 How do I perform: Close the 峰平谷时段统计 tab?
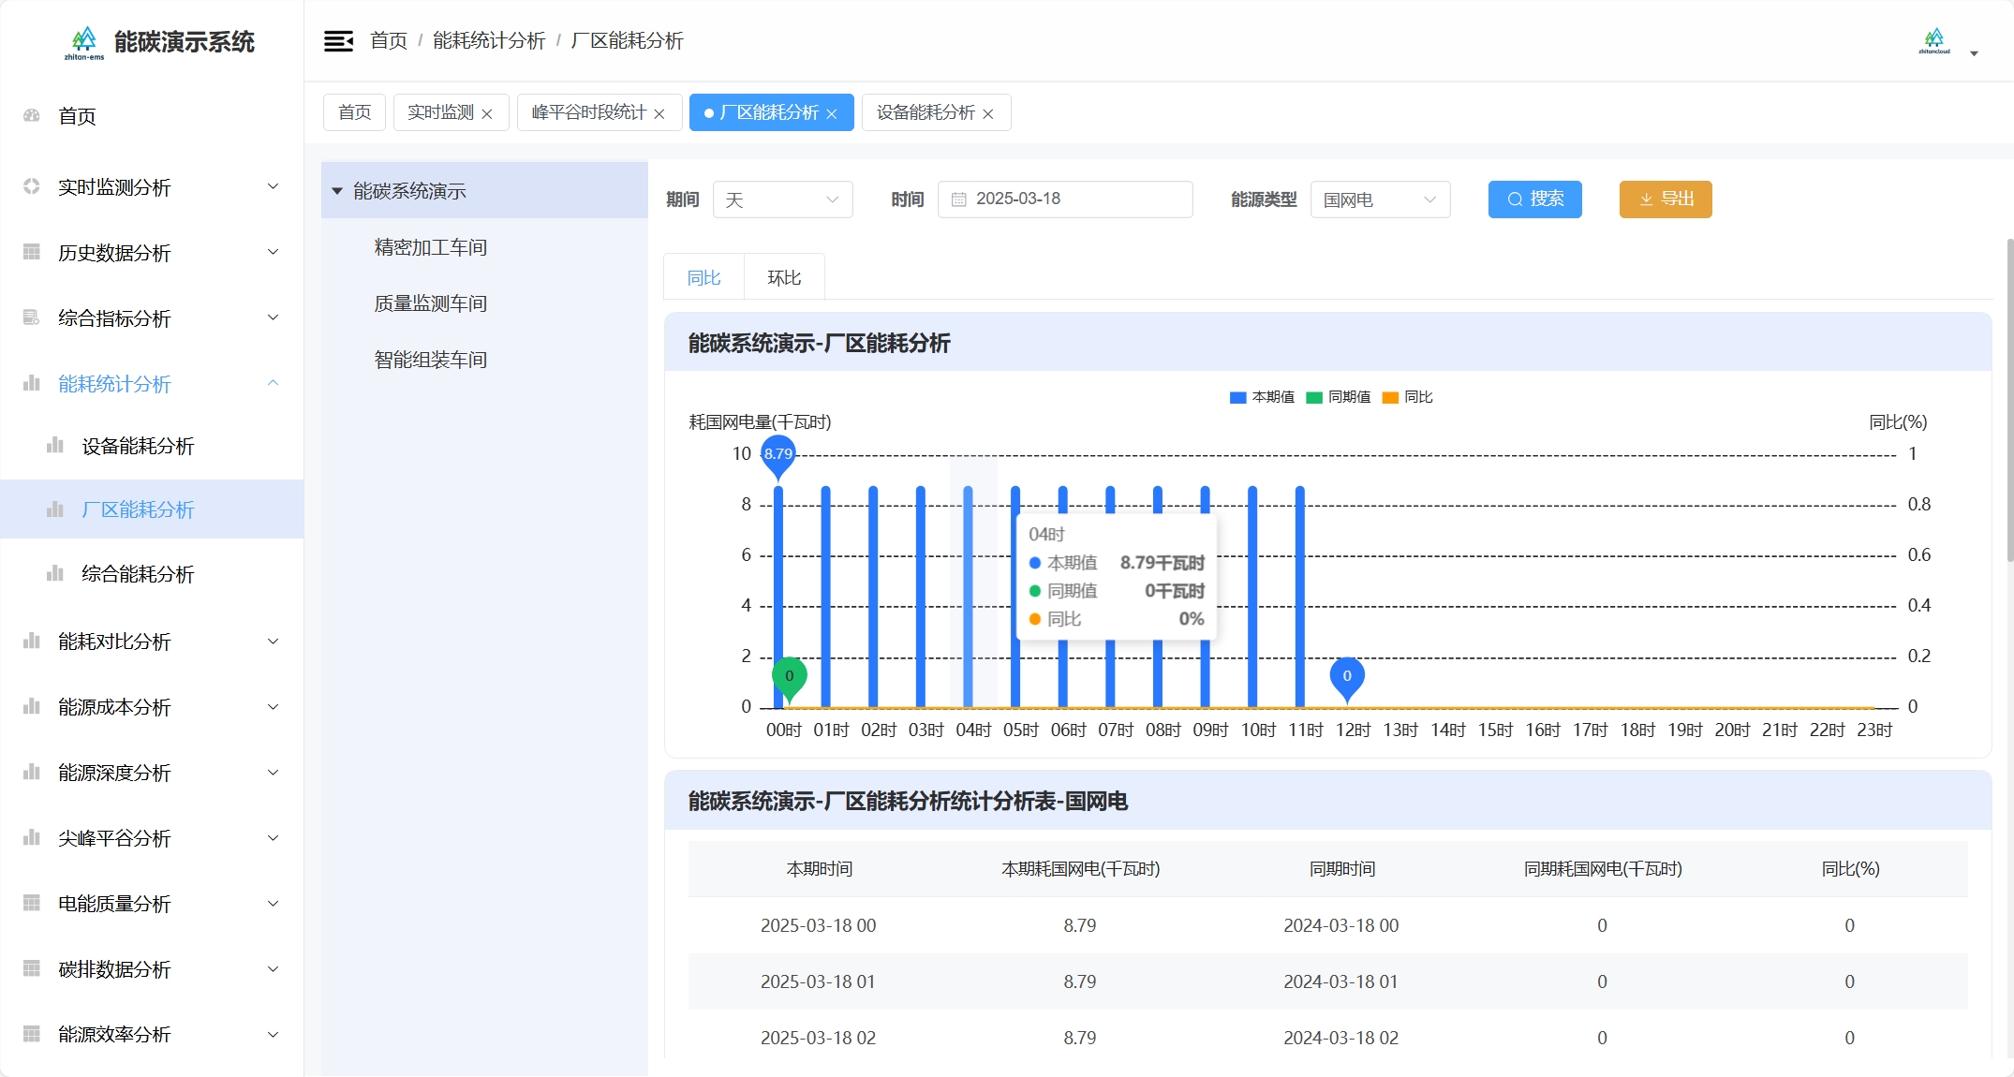(659, 113)
